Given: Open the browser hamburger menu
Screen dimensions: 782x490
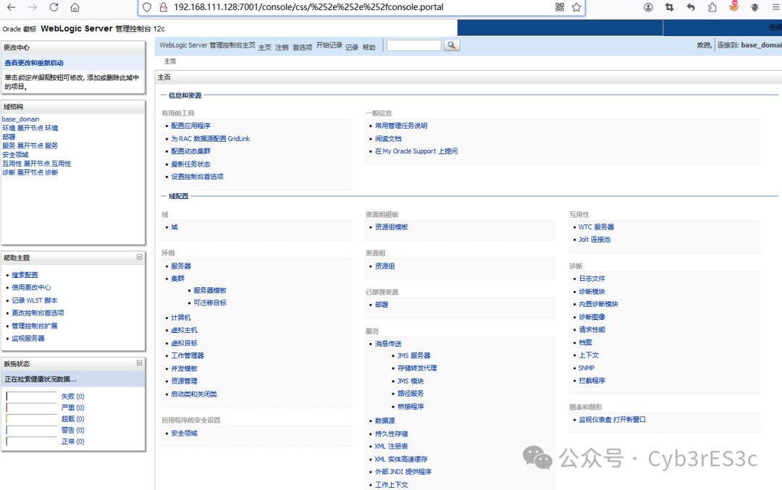Looking at the screenshot, I should click(776, 7).
